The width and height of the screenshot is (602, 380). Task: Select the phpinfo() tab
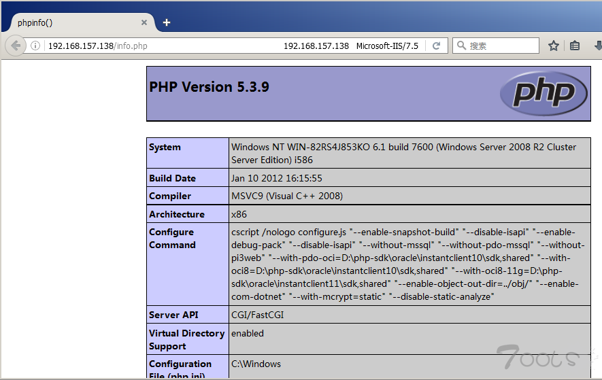(x=79, y=22)
